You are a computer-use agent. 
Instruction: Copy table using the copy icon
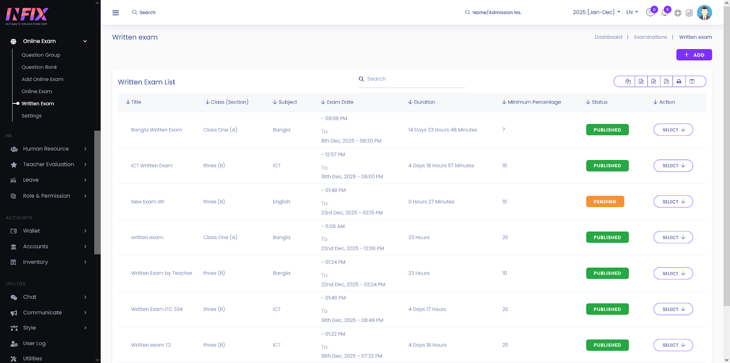coord(628,82)
